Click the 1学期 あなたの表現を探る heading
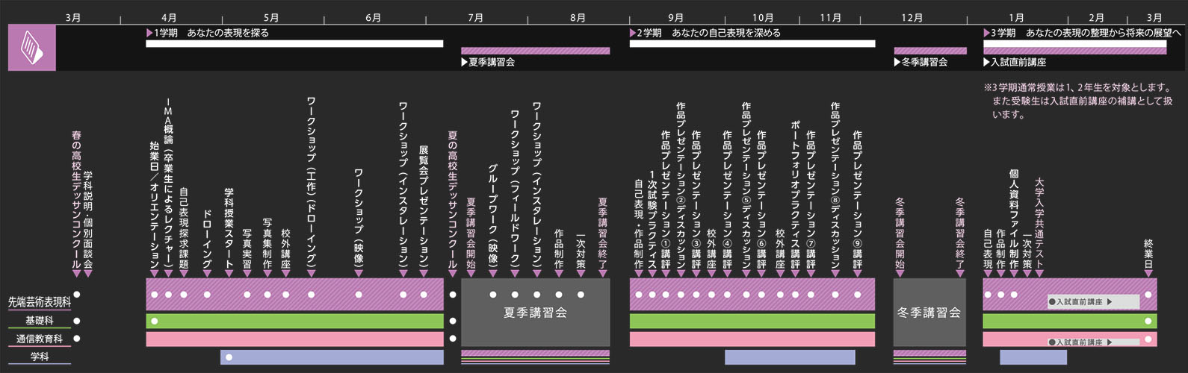The image size is (1188, 373). [208, 33]
